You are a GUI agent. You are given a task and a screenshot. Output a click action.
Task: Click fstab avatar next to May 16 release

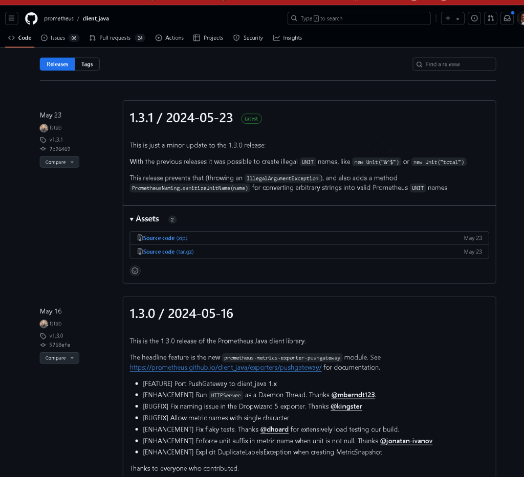click(x=44, y=324)
